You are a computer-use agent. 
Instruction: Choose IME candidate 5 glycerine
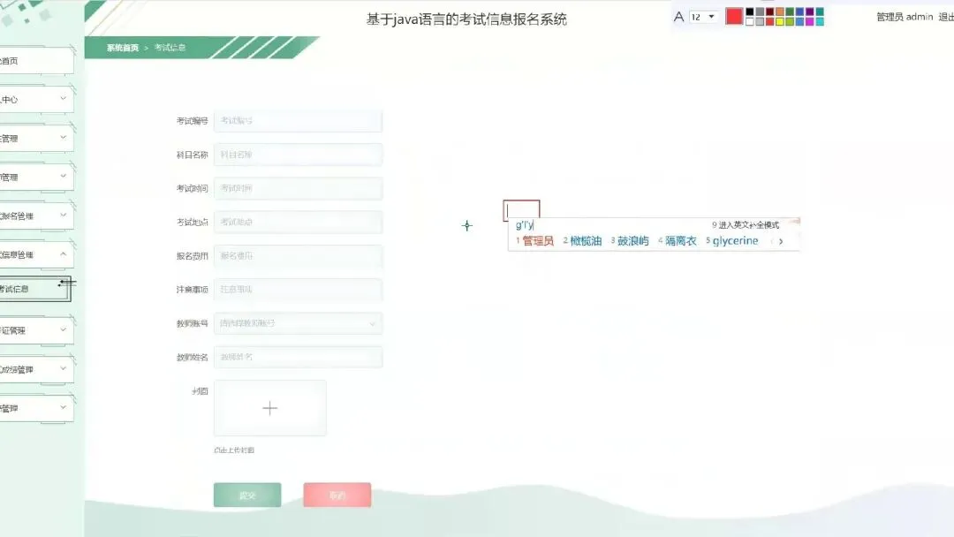[x=732, y=241]
